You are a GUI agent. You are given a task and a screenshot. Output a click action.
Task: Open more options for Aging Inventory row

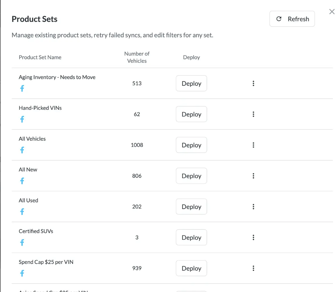253,83
